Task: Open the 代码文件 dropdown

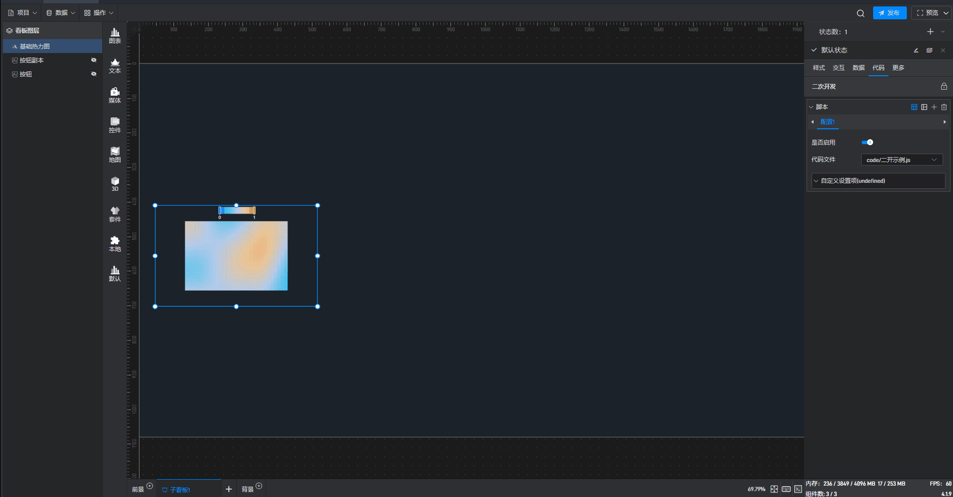Action: [x=901, y=160]
